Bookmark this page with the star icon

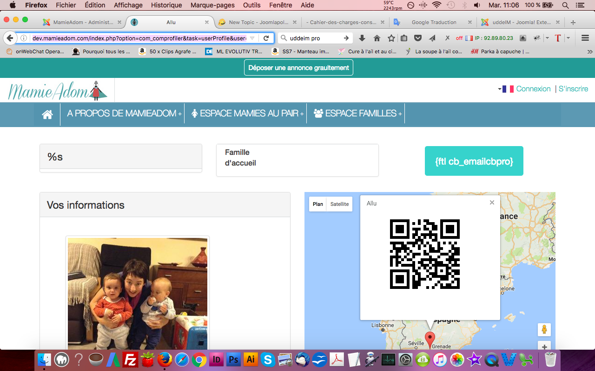point(391,38)
